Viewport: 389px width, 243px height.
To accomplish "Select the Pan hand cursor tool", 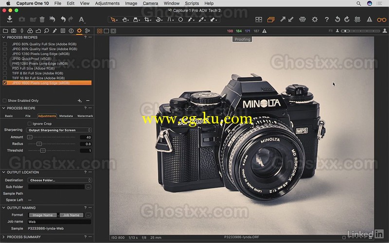I will pos(125,19).
